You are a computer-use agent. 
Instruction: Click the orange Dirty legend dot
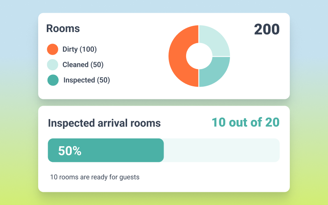pyautogui.click(x=52, y=49)
